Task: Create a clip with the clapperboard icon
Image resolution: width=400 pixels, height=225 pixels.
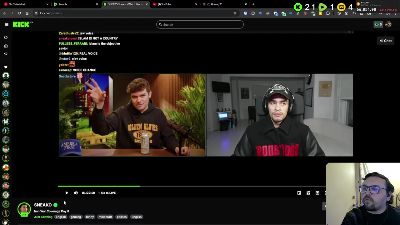Action: 308,193
